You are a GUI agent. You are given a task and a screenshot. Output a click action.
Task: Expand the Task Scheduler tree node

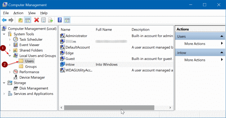(x=10, y=39)
